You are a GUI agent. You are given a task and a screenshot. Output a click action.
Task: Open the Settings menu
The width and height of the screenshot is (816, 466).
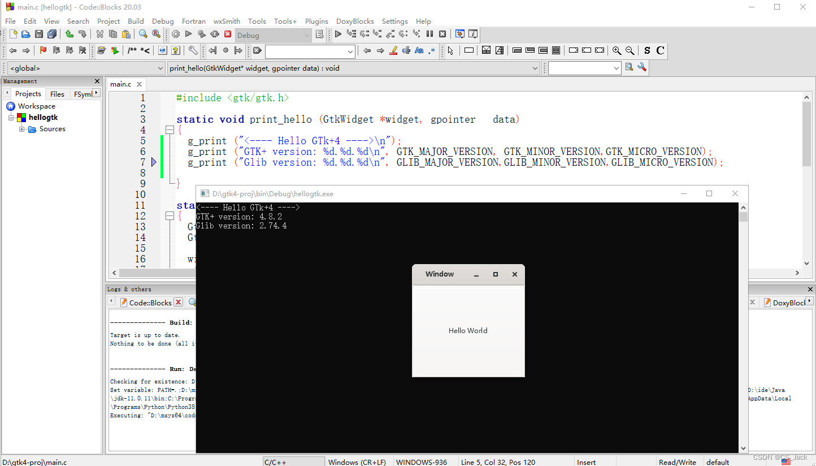click(394, 21)
